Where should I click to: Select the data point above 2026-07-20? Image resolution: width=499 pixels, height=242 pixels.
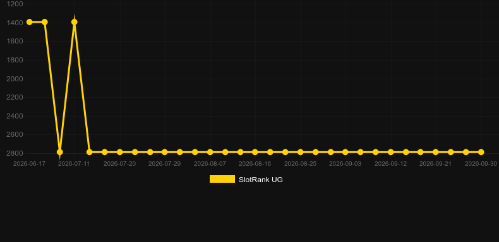click(x=119, y=152)
